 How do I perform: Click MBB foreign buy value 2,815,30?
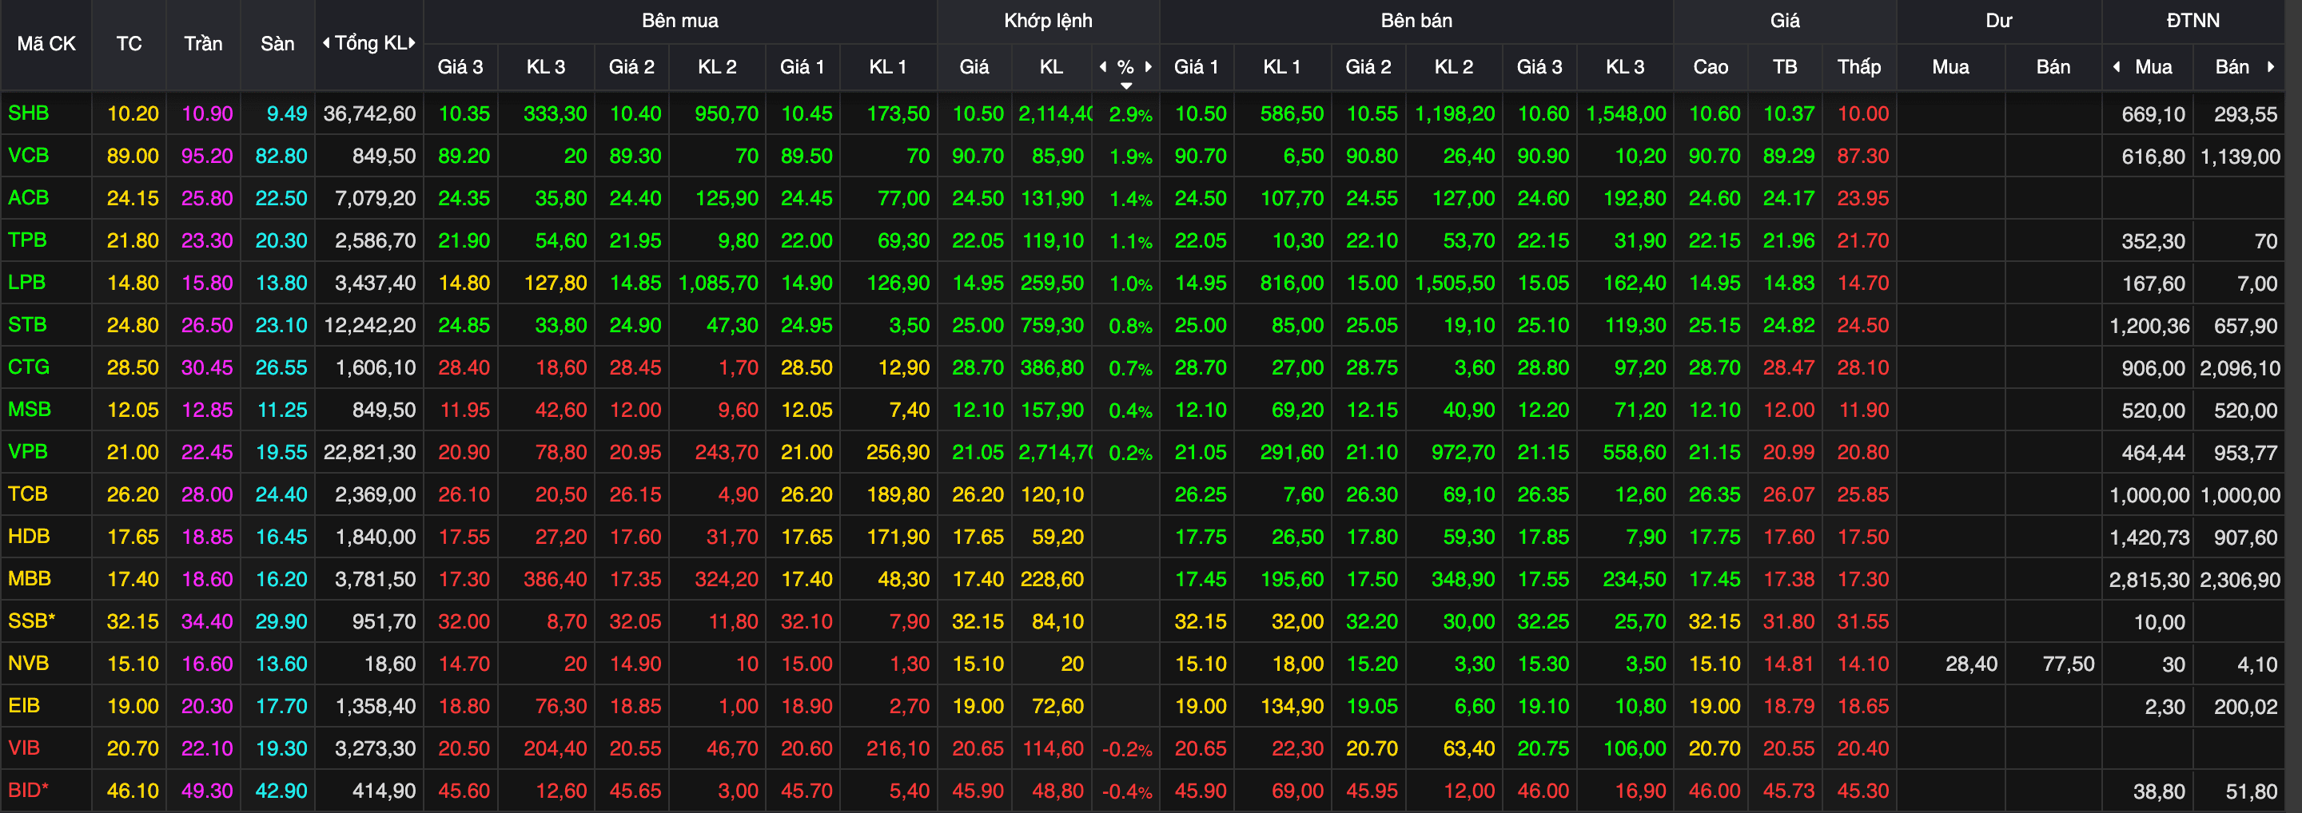pyautogui.click(x=2149, y=579)
